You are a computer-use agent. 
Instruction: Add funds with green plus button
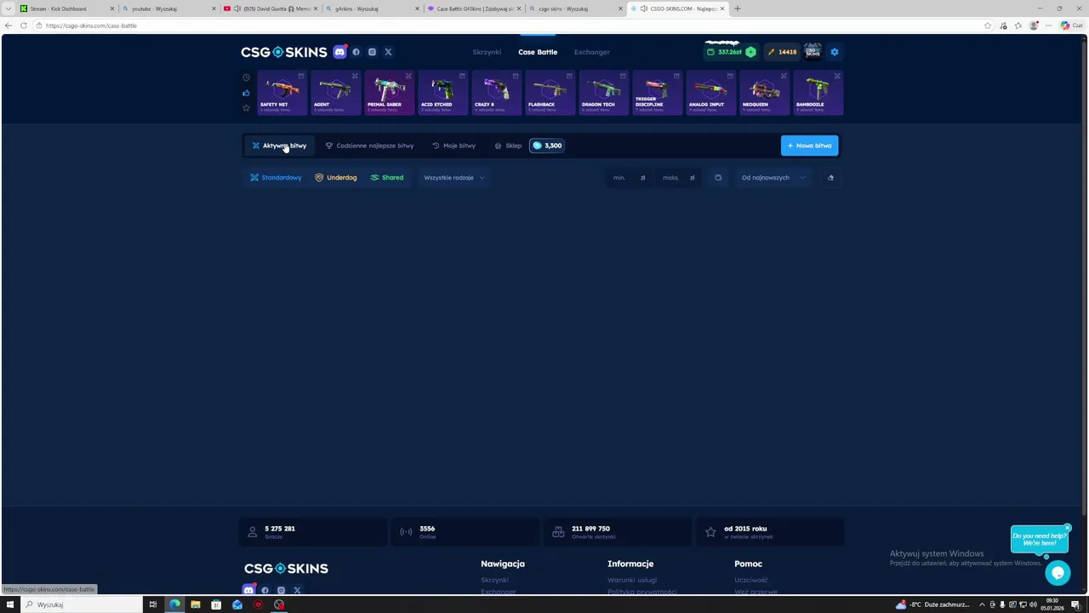(x=750, y=52)
